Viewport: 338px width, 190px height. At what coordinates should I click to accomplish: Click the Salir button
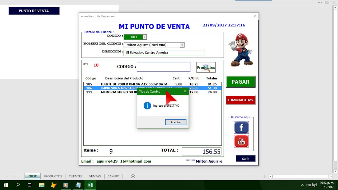tap(246, 159)
